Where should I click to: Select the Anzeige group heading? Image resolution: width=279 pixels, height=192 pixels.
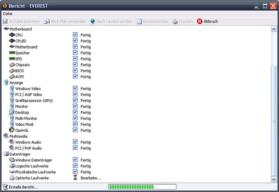click(16, 83)
